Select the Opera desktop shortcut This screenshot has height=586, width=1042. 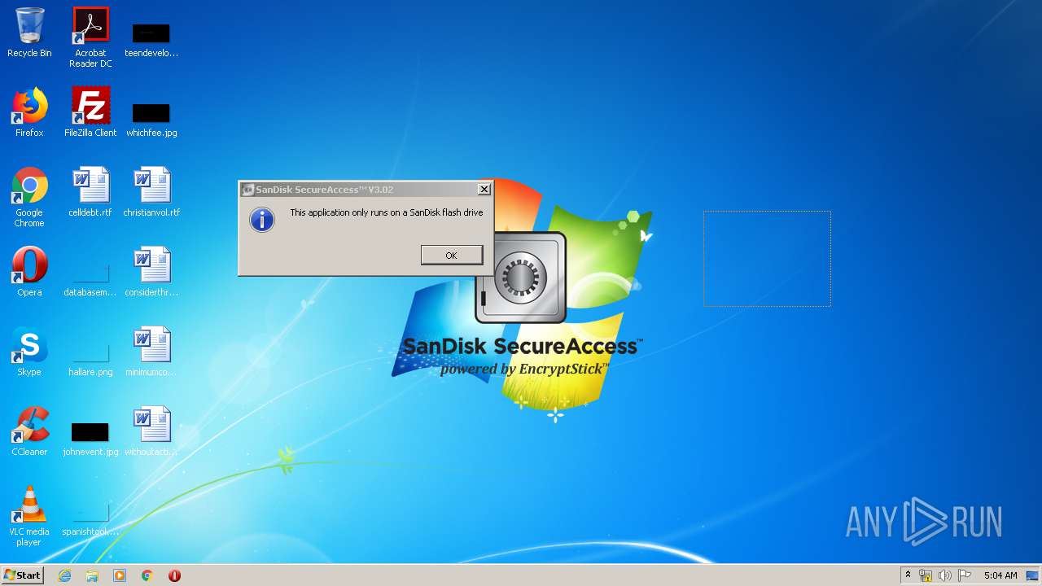click(x=29, y=272)
